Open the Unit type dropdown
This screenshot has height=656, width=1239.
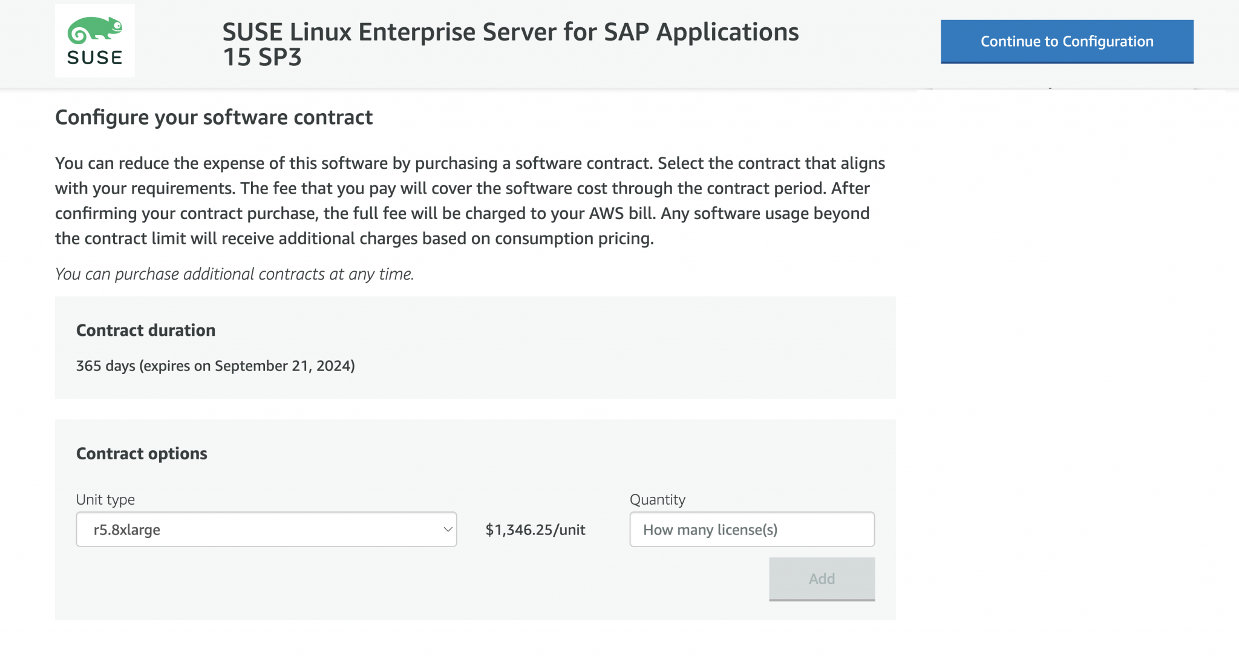click(x=266, y=529)
